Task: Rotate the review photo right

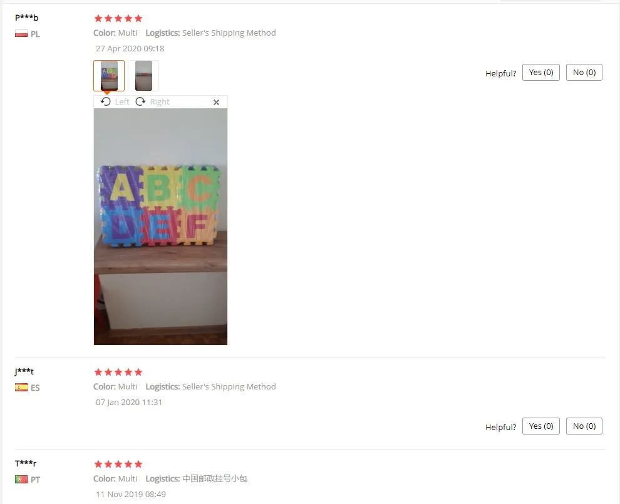Action: 153,101
